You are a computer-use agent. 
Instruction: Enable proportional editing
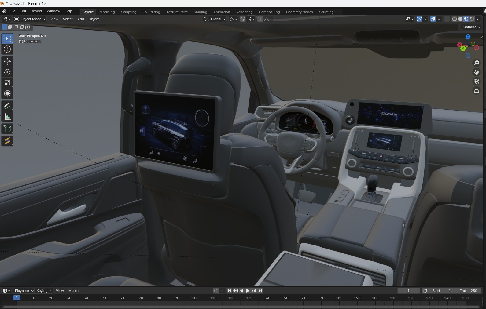tap(260, 19)
